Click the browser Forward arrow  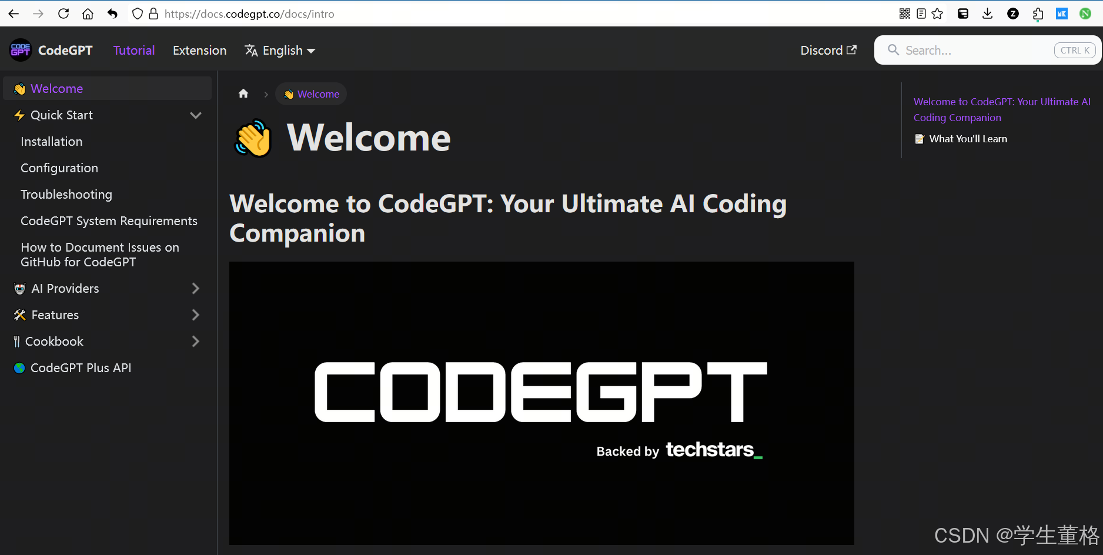tap(38, 14)
